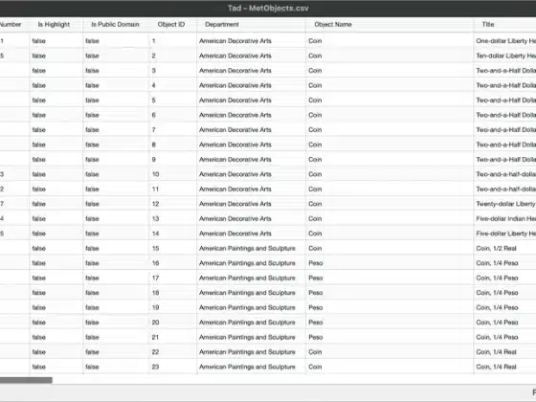Screen dimensions: 536x402
Task: Click the Ten-dollar Liberty title cell
Action: [506, 56]
